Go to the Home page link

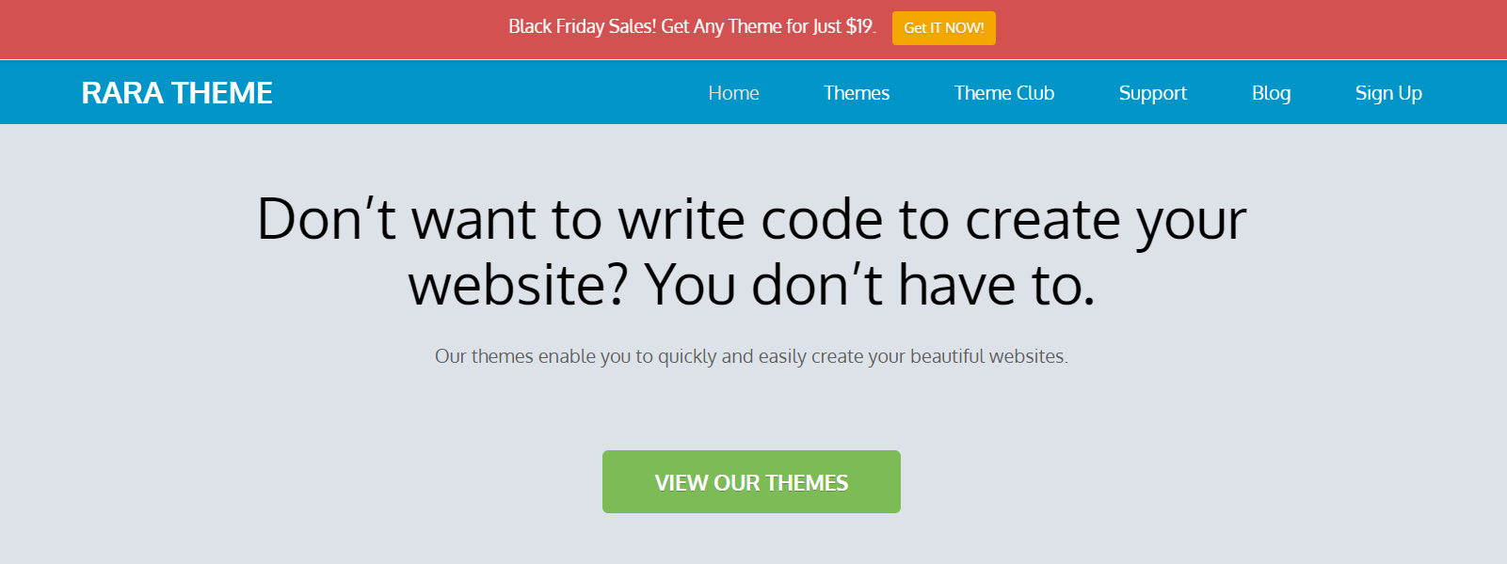(x=733, y=93)
